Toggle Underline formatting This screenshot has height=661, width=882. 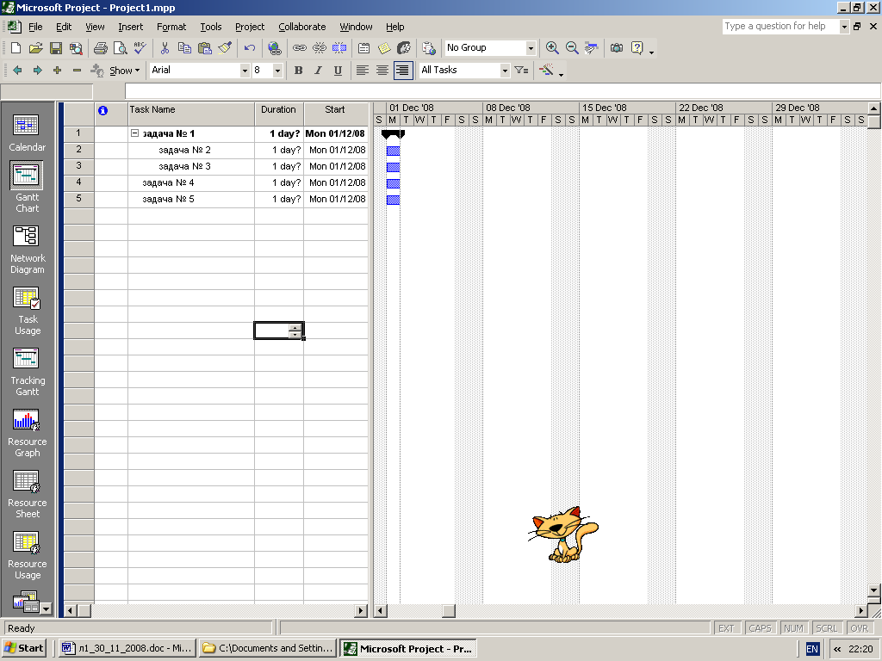click(338, 71)
